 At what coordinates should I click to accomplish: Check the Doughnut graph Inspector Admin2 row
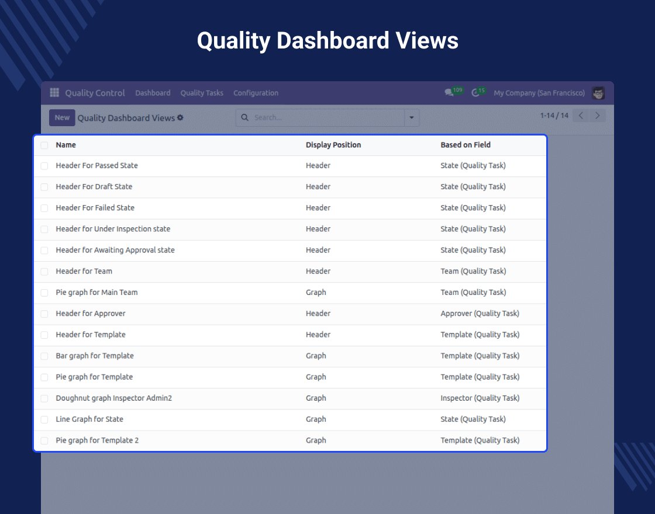click(44, 398)
